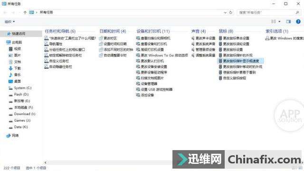Expand the address bar history dropdown
Screen dimensions: 304x171
click(x=225, y=12)
